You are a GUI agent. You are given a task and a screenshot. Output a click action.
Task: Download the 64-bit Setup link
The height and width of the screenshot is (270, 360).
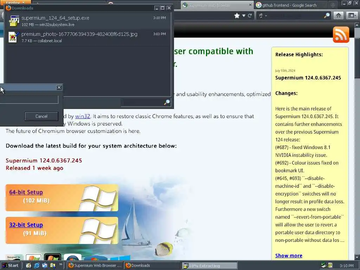click(x=26, y=192)
